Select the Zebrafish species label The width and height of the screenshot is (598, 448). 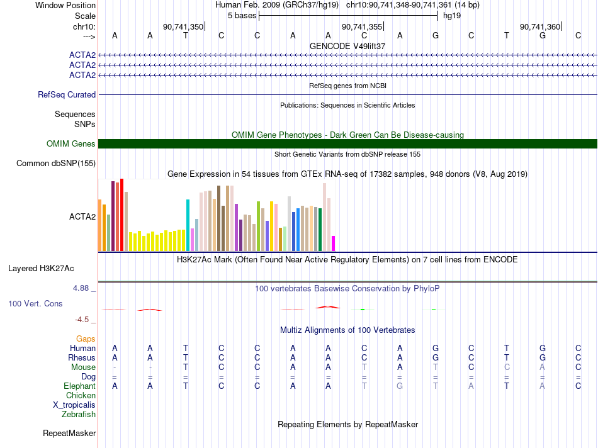pyautogui.click(x=79, y=414)
